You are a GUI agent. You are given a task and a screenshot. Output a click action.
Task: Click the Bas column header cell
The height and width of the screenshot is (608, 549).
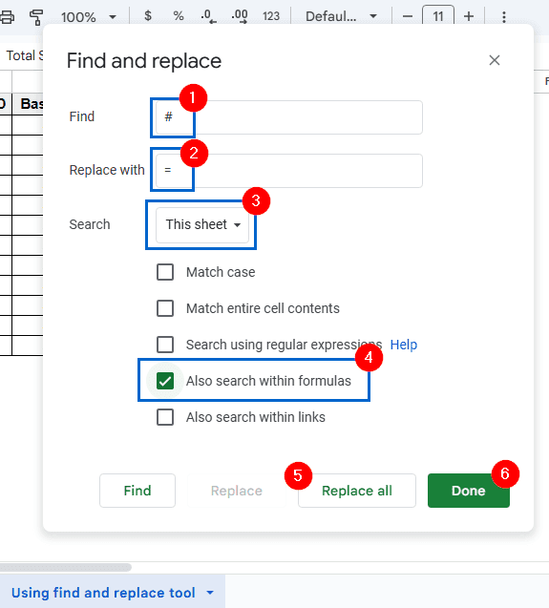[x=28, y=104]
